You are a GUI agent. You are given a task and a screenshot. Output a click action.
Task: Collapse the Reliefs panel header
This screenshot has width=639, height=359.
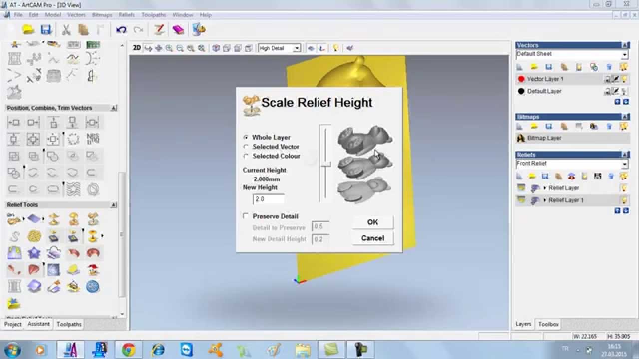coord(625,155)
